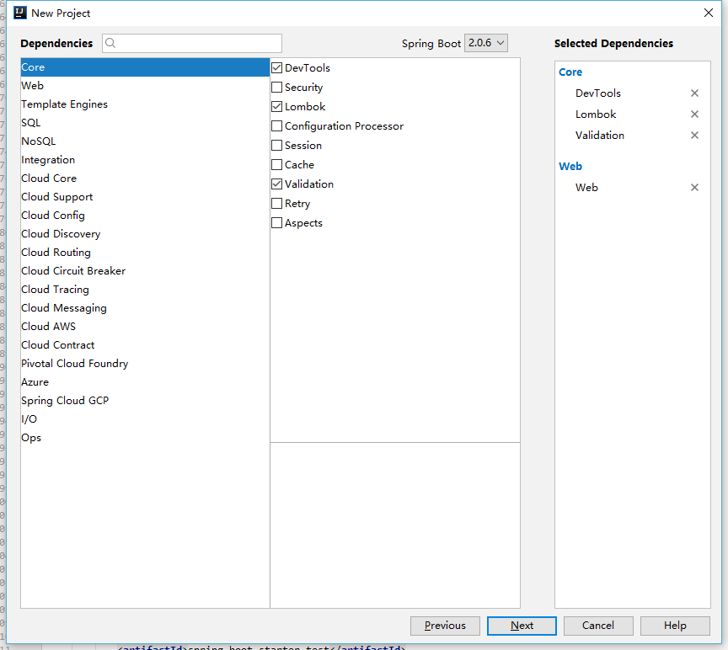Remove Lombok from Selected Dependencies
This screenshot has height=650, width=728.
pos(694,114)
